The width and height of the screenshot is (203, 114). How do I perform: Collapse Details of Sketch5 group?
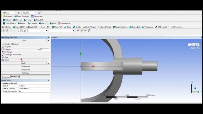point(2,83)
